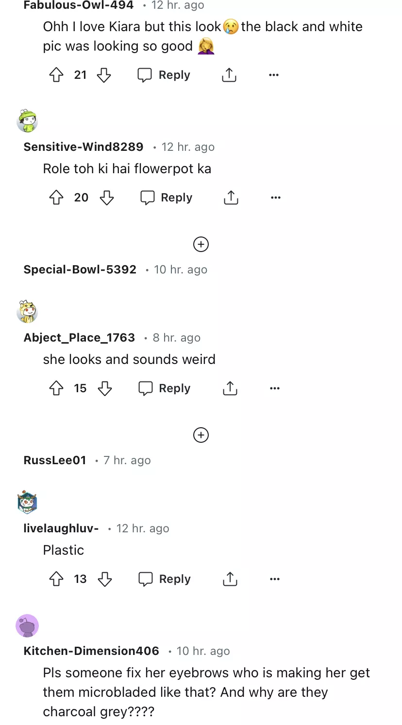Share the Fabulous-Owl-494 comment
This screenshot has height=725, width=402.
pyautogui.click(x=229, y=75)
